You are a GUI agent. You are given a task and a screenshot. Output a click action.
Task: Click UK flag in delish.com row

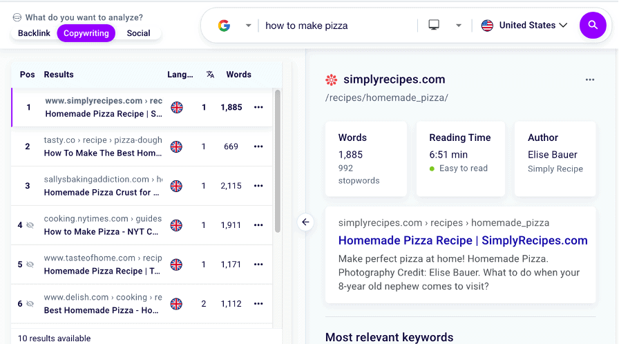(x=176, y=304)
